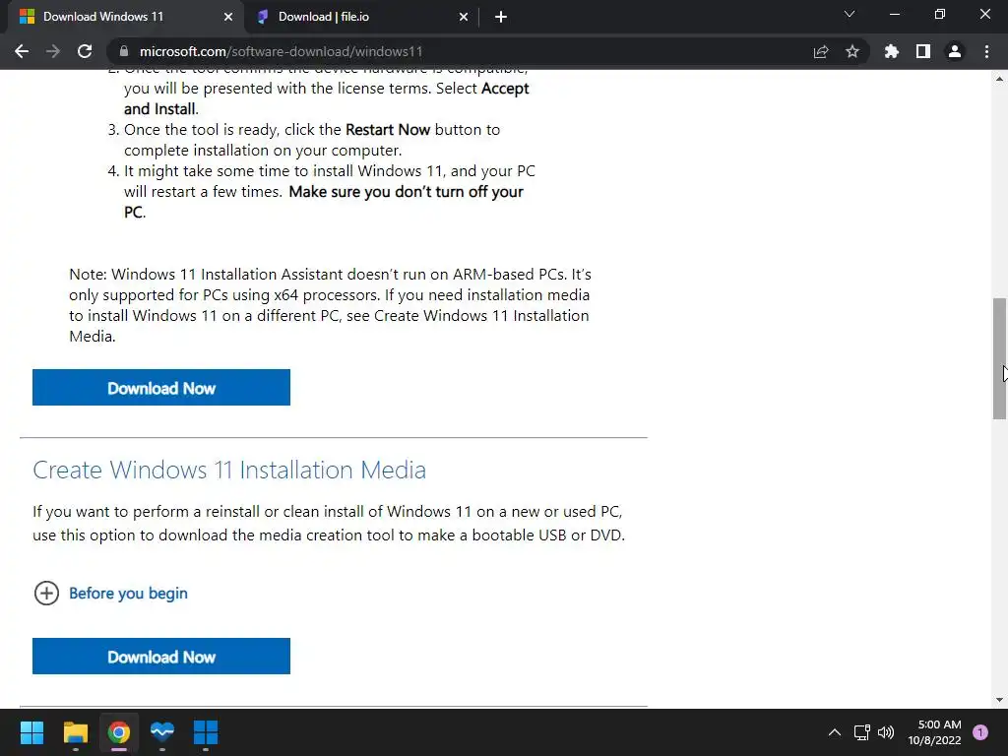View site information via the lock icon
The width and height of the screenshot is (1008, 756).
click(124, 51)
